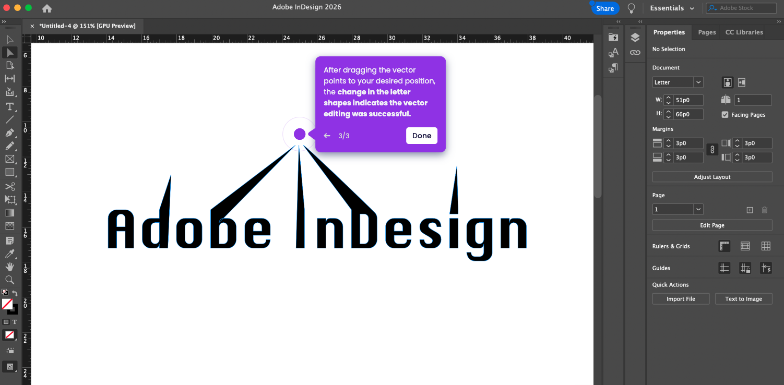Image resolution: width=784 pixels, height=385 pixels.
Task: Uncheck the Facing Pages checkbox
Action: click(725, 115)
